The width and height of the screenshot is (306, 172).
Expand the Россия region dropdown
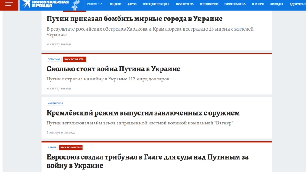94,4
